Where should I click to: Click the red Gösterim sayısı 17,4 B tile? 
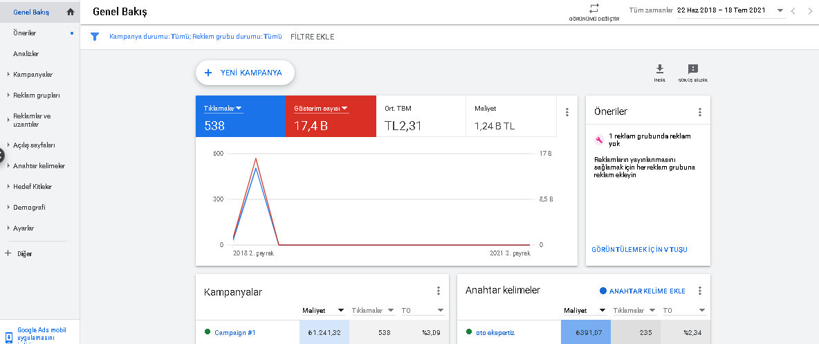[331, 116]
